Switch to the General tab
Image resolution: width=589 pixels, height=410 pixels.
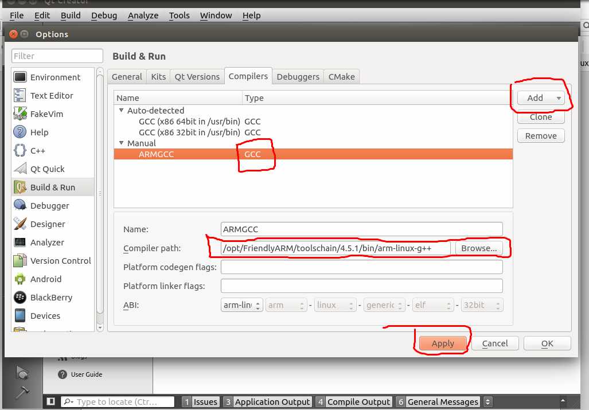(127, 77)
